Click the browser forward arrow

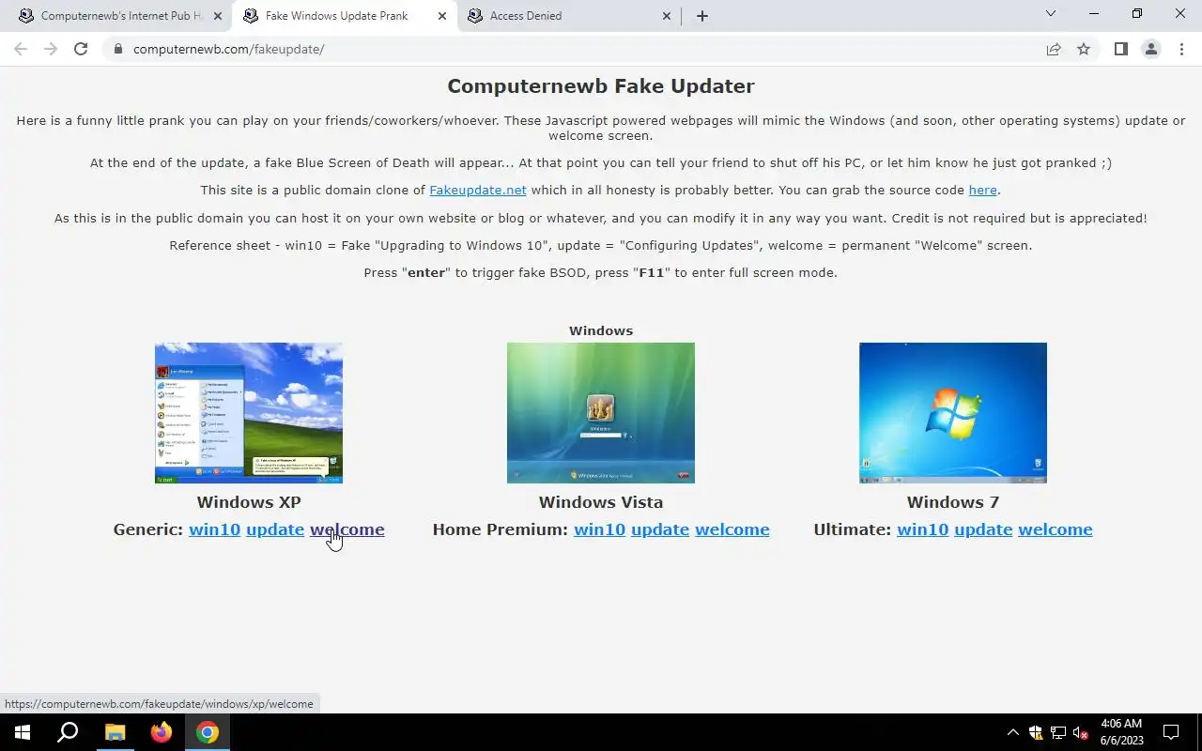pos(51,49)
